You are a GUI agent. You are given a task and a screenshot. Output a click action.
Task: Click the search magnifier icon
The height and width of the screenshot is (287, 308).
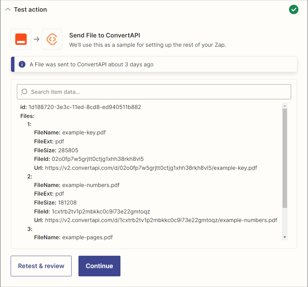click(24, 92)
